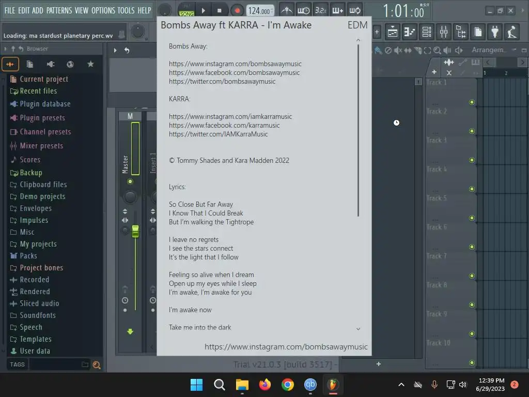529x397 pixels.
Task: Open the plugin picker plug icon
Action: click(495, 32)
